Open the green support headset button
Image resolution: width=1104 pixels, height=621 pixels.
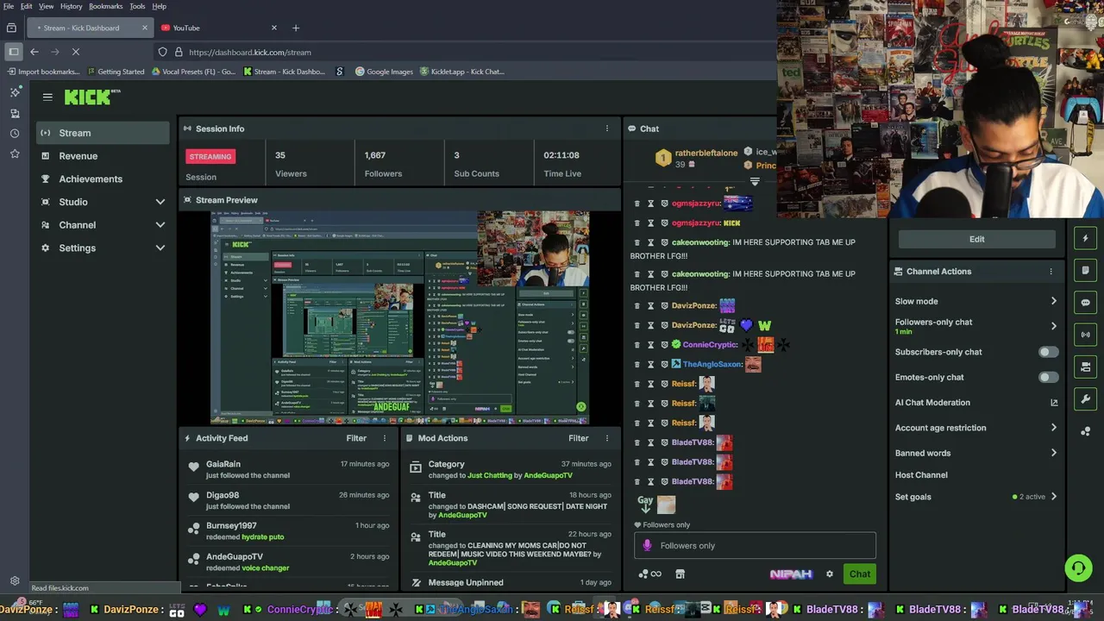(1078, 568)
